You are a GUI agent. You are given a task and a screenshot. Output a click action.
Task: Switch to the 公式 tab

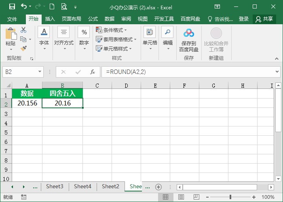point(93,19)
